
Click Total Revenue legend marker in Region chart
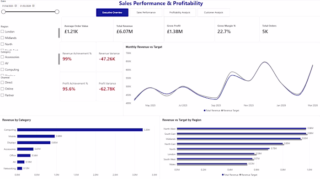coord(223,175)
